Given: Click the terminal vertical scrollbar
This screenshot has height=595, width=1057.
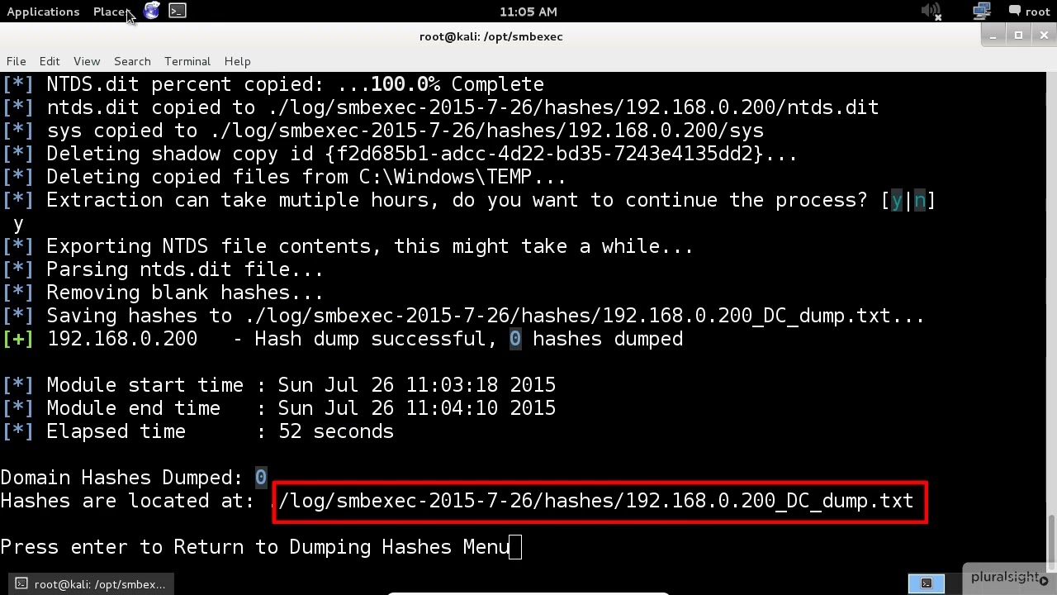Looking at the screenshot, I should pyautogui.click(x=1051, y=541).
